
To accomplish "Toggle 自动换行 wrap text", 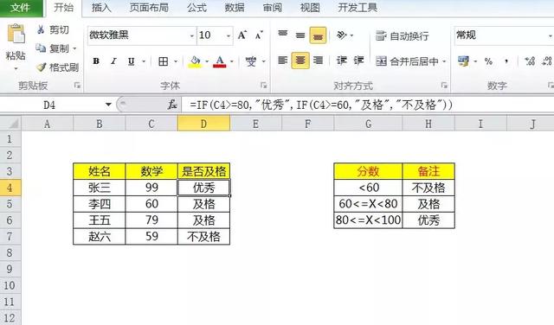I will tap(402, 35).
